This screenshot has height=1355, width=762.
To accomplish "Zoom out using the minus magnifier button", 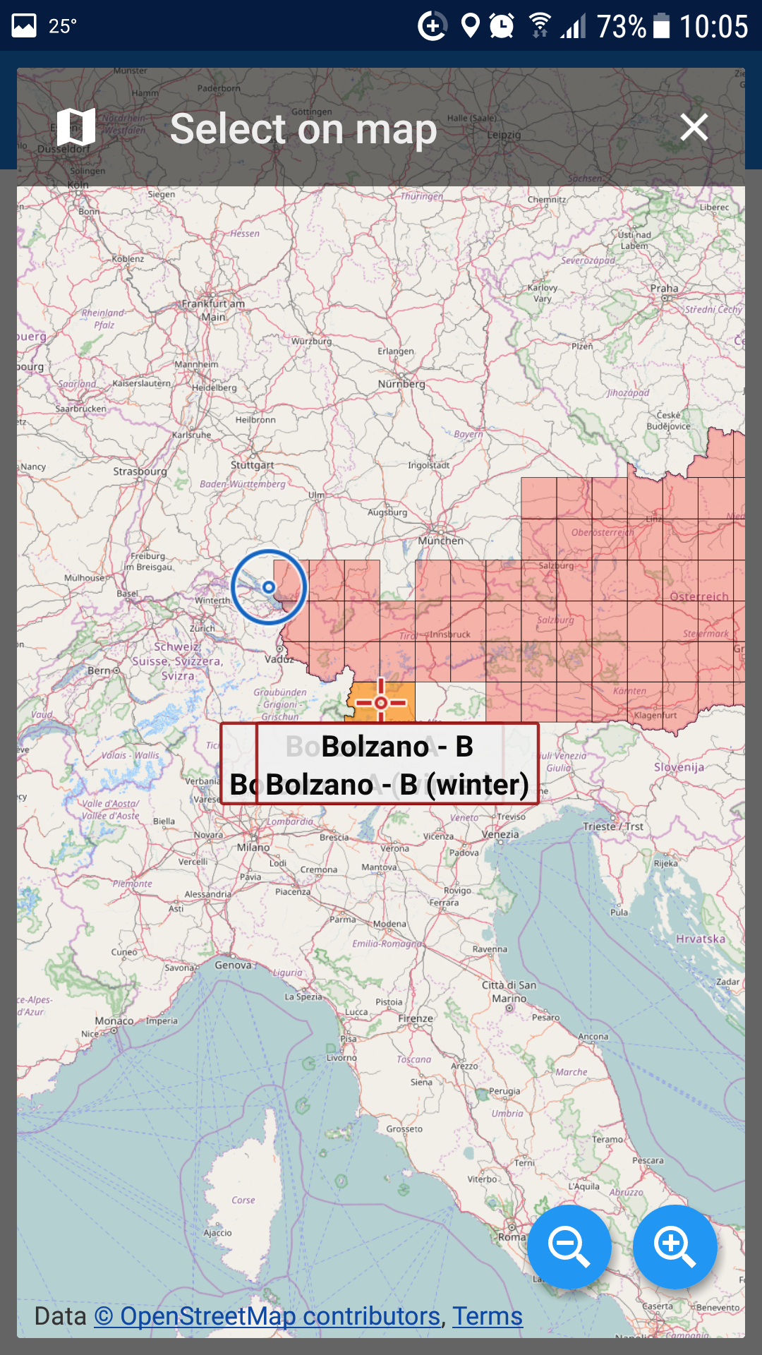I will pos(569,1247).
